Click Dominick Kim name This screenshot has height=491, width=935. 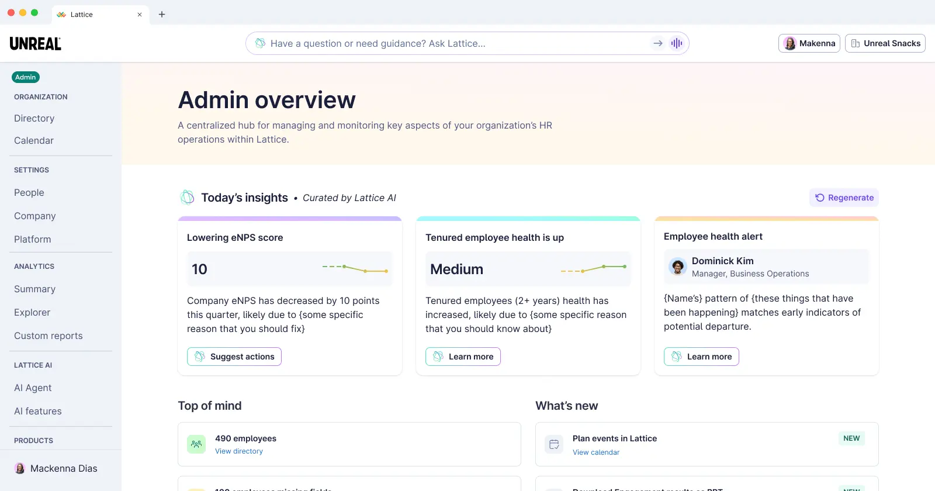pos(723,261)
